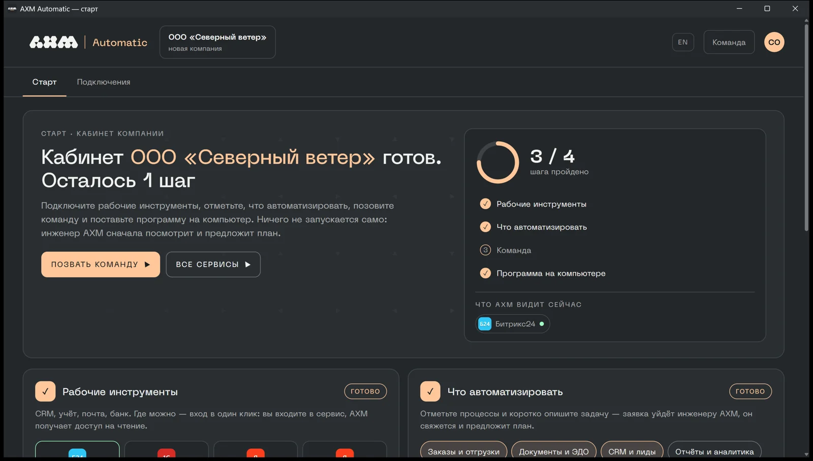Click the checkmark beside Программа на компьютере
Viewport: 813px width, 461px height.
(485, 273)
